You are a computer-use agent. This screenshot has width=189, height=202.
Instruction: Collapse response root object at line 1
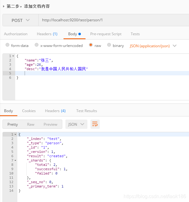click(15, 134)
